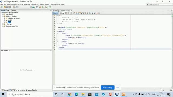Screen dimensions: 173x97
Task: Click the Open Project toolbar icon
Action: click(7, 7)
